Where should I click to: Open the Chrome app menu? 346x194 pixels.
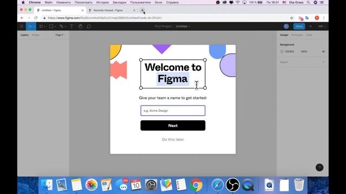(x=35, y=2)
